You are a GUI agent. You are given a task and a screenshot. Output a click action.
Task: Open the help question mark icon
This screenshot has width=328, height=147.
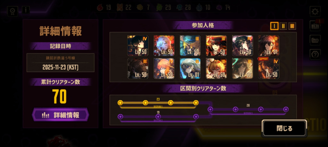[315, 55]
